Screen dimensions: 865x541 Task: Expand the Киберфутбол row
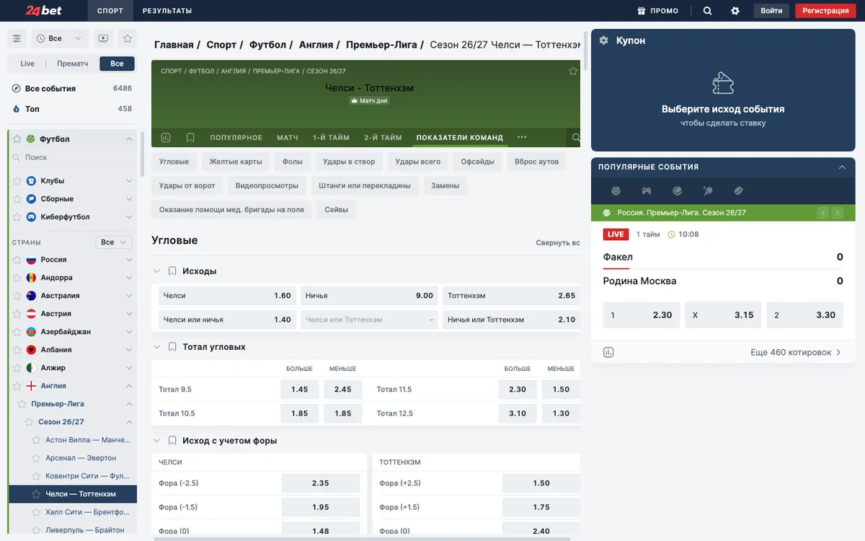[73, 217]
